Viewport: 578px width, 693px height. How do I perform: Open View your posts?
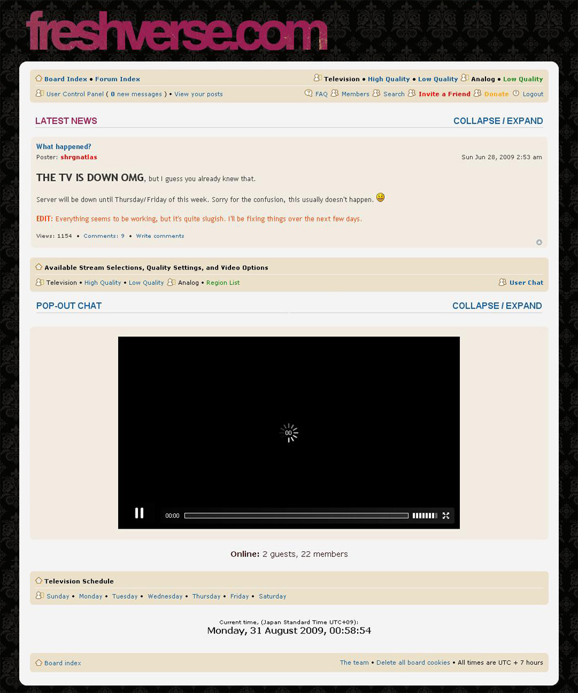(198, 94)
